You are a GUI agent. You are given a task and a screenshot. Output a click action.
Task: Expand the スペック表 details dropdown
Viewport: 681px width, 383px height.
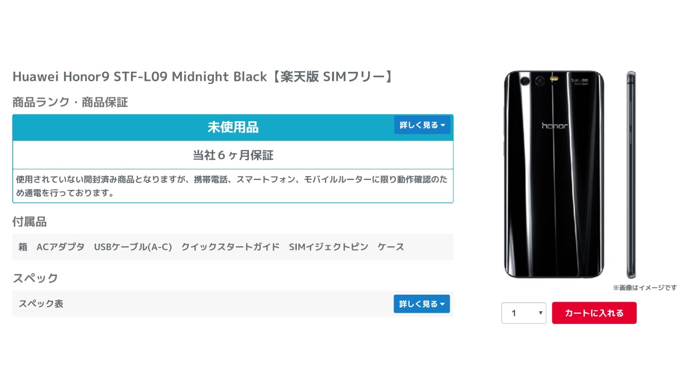[422, 304]
